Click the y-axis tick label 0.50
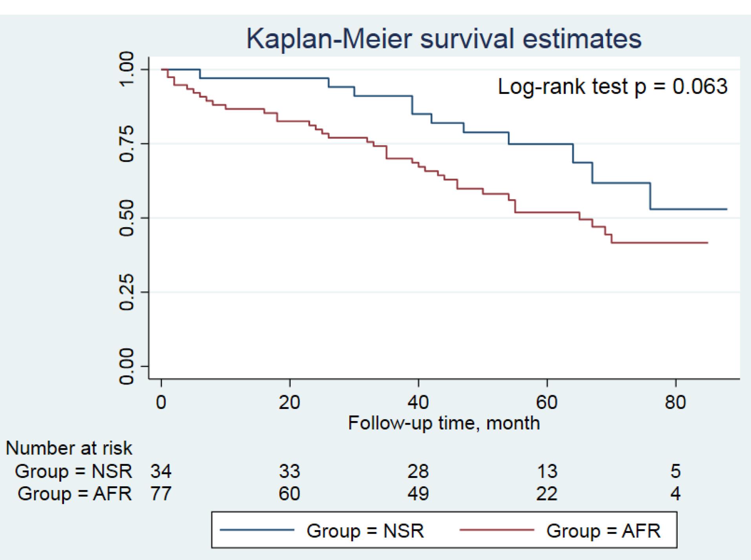Viewport: 751px width, 560px height. click(x=127, y=218)
